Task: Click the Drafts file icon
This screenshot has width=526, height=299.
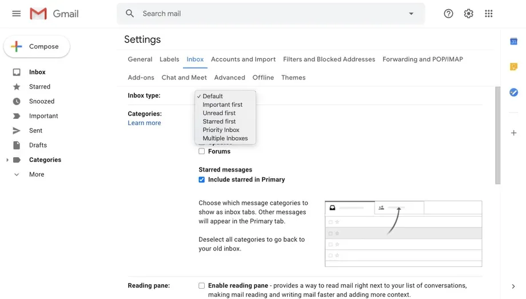Action: click(17, 145)
